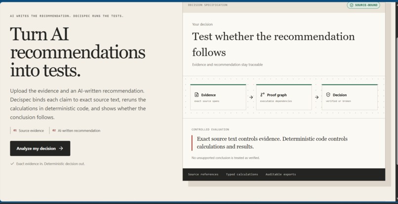This screenshot has height=204, width=398.
Task: Click 'No unsupported conclusion is treated as verified.'
Action: (x=226, y=158)
